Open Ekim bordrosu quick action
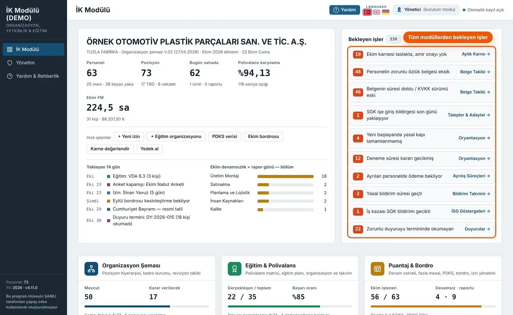 point(263,136)
